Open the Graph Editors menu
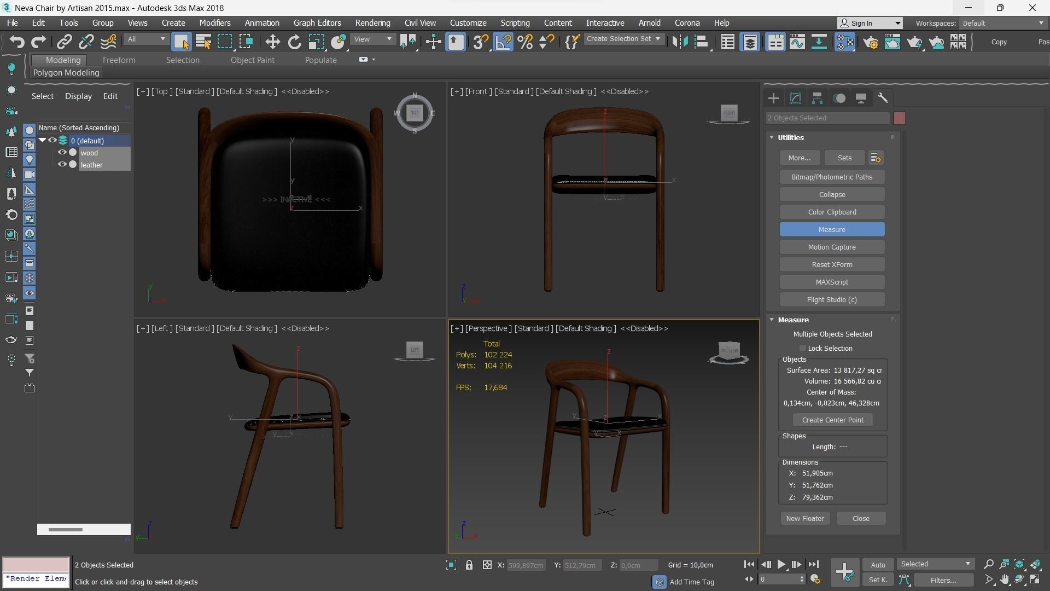 coord(317,23)
